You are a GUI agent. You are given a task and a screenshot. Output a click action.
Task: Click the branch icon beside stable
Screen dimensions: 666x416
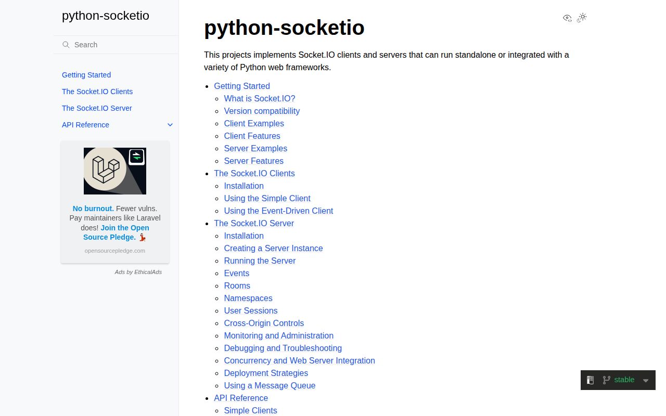tap(606, 380)
